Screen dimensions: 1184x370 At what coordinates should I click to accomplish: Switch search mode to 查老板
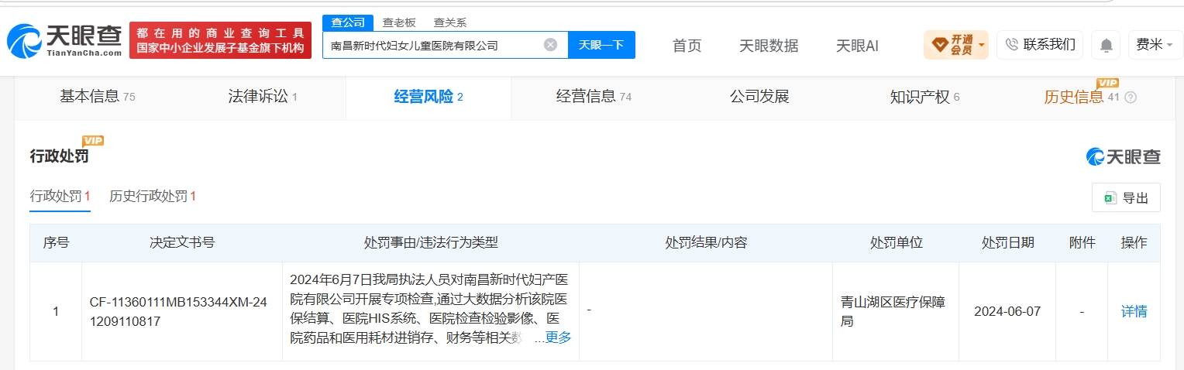point(399,22)
